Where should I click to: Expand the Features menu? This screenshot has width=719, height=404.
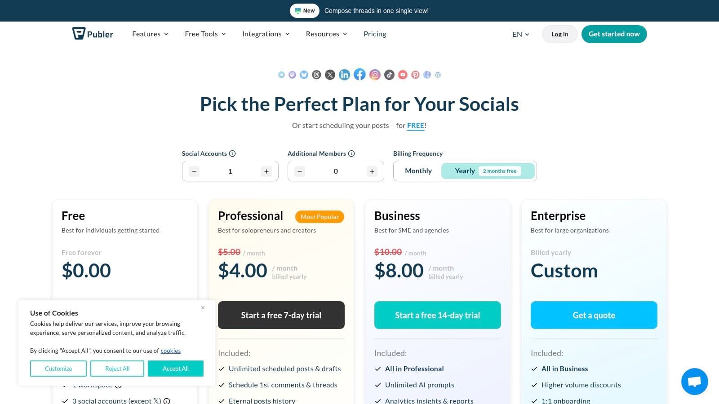point(150,34)
